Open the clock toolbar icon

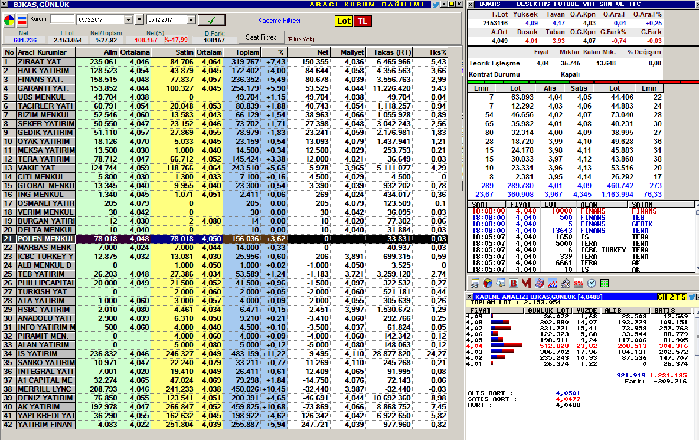(x=592, y=283)
